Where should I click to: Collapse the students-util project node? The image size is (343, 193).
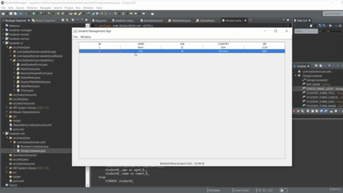pos(3,133)
